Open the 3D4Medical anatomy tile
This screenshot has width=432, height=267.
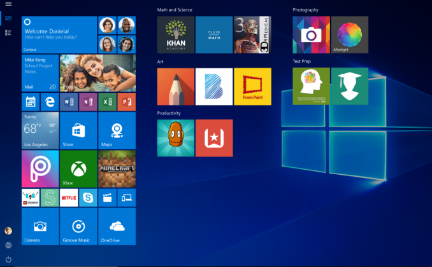252,35
